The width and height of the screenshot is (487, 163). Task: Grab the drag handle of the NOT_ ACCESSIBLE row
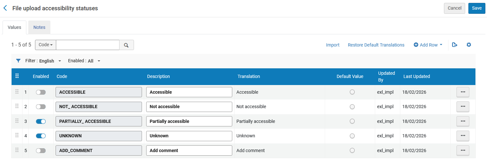[x=17, y=106]
